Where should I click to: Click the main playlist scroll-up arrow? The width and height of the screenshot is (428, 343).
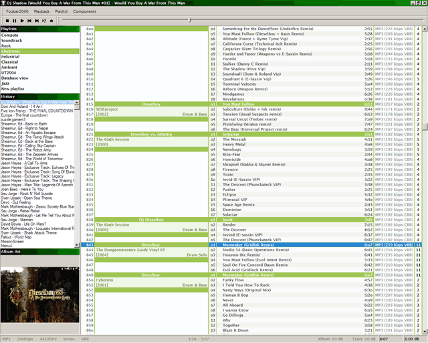425,29
